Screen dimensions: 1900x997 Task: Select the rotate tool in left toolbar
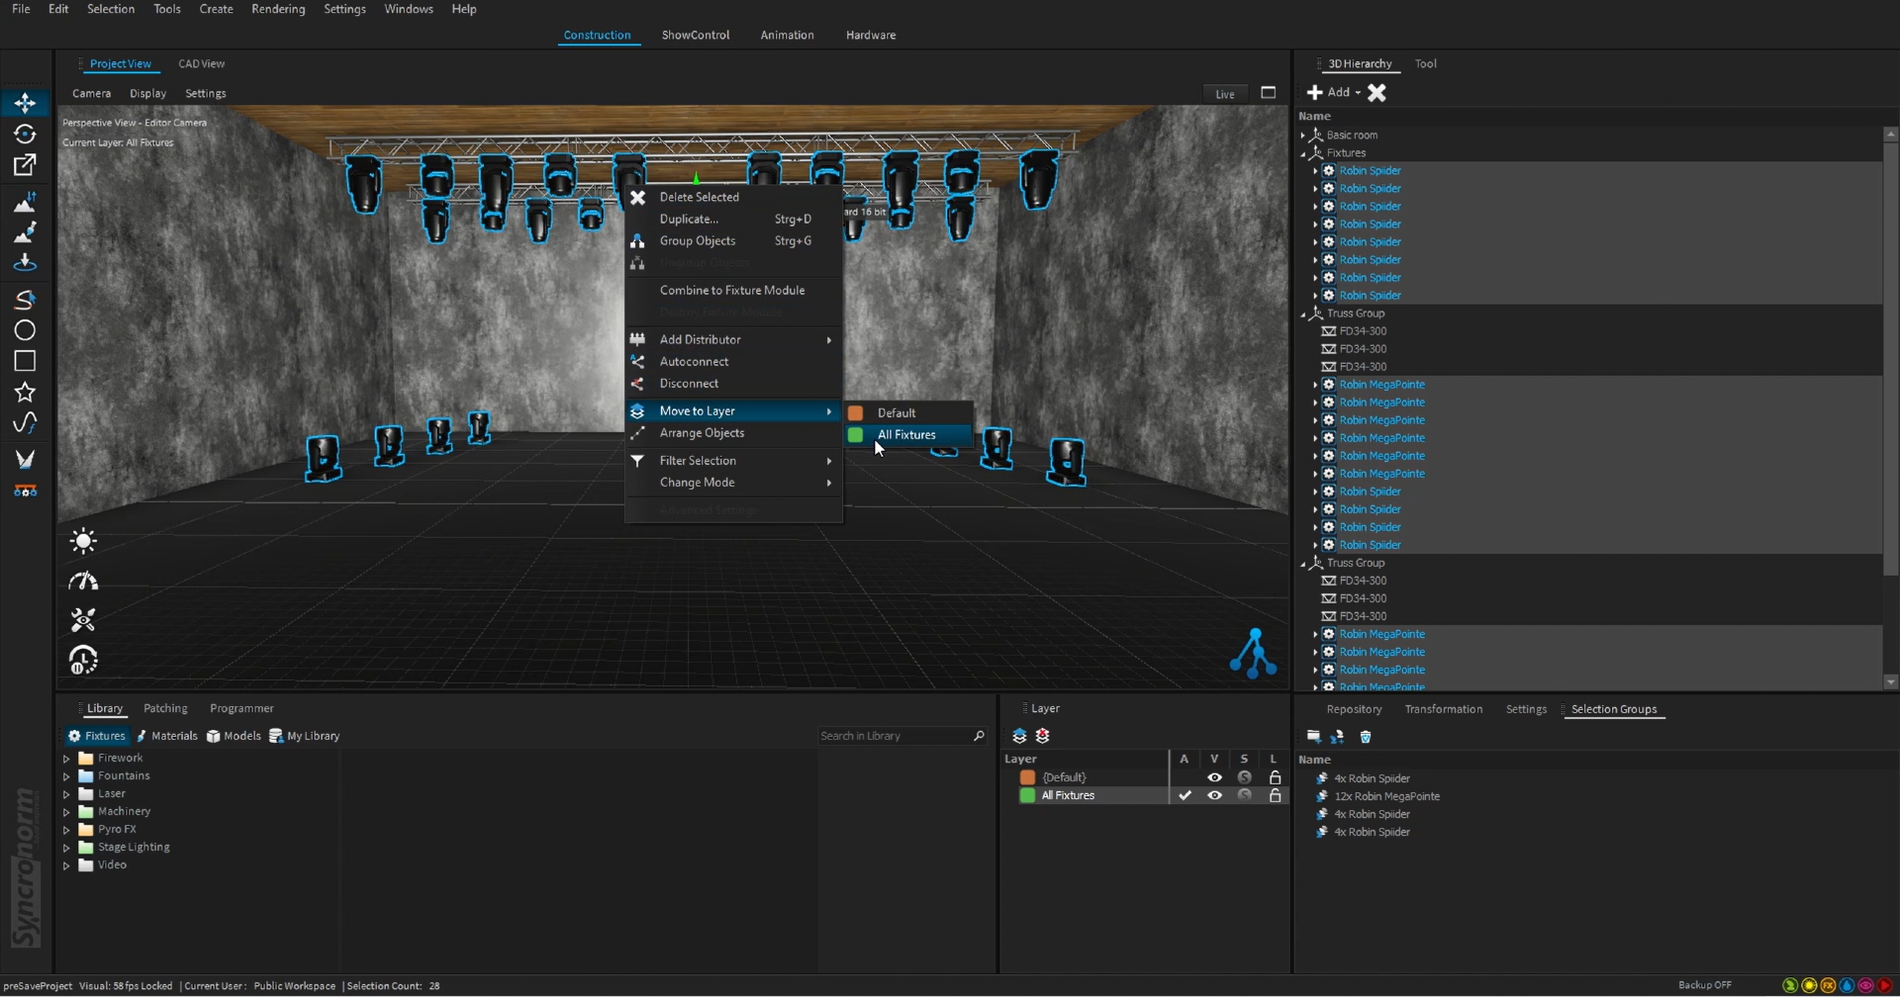tap(25, 134)
